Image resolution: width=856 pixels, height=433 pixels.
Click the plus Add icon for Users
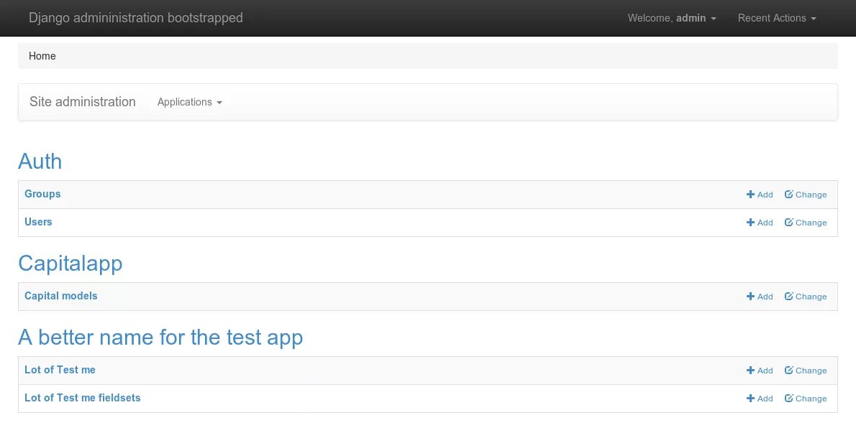coord(750,223)
